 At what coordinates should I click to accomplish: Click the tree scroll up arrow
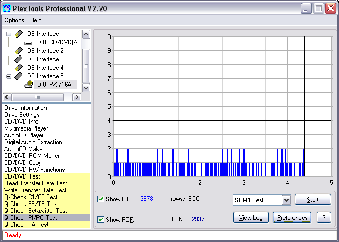[x=86, y=34]
